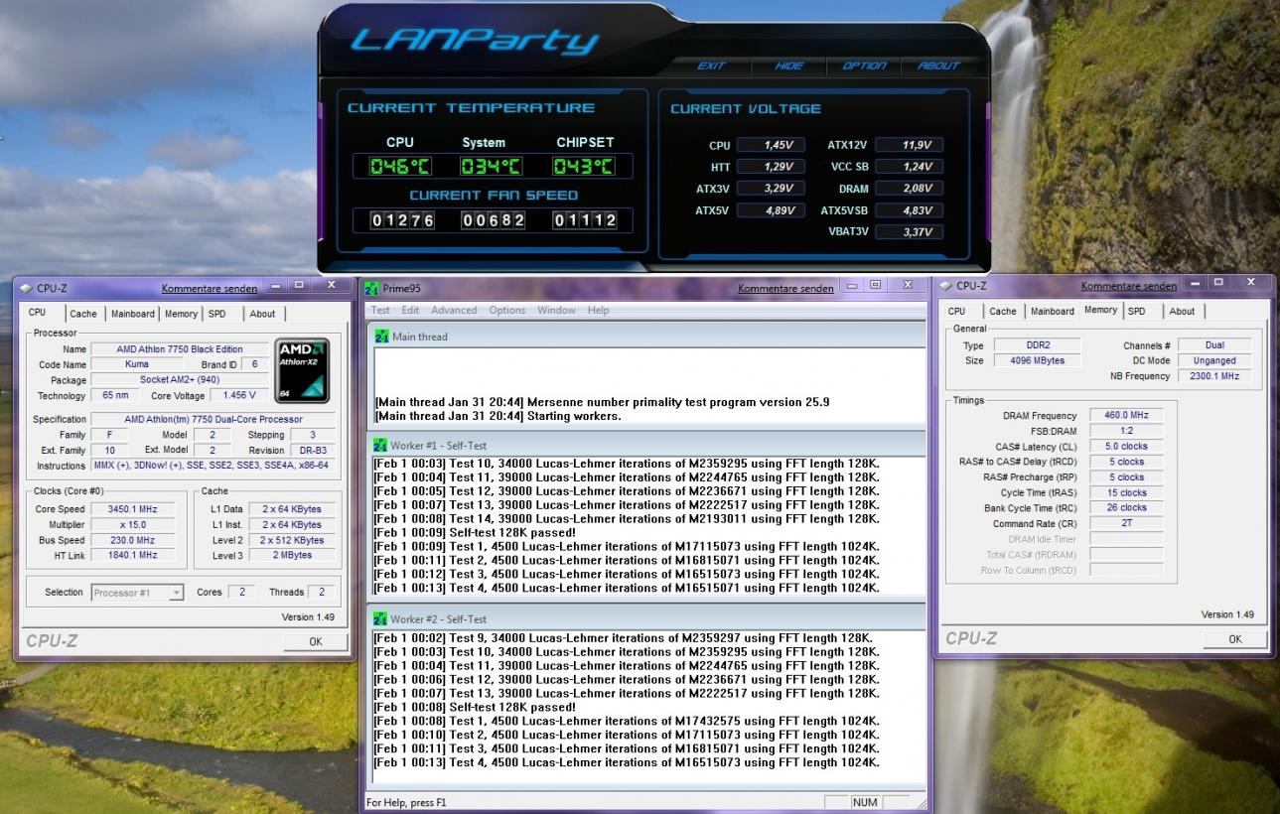This screenshot has width=1280, height=814.
Task: Click the NB Frequency value 2300.1 MHz
Action: [x=1214, y=376]
